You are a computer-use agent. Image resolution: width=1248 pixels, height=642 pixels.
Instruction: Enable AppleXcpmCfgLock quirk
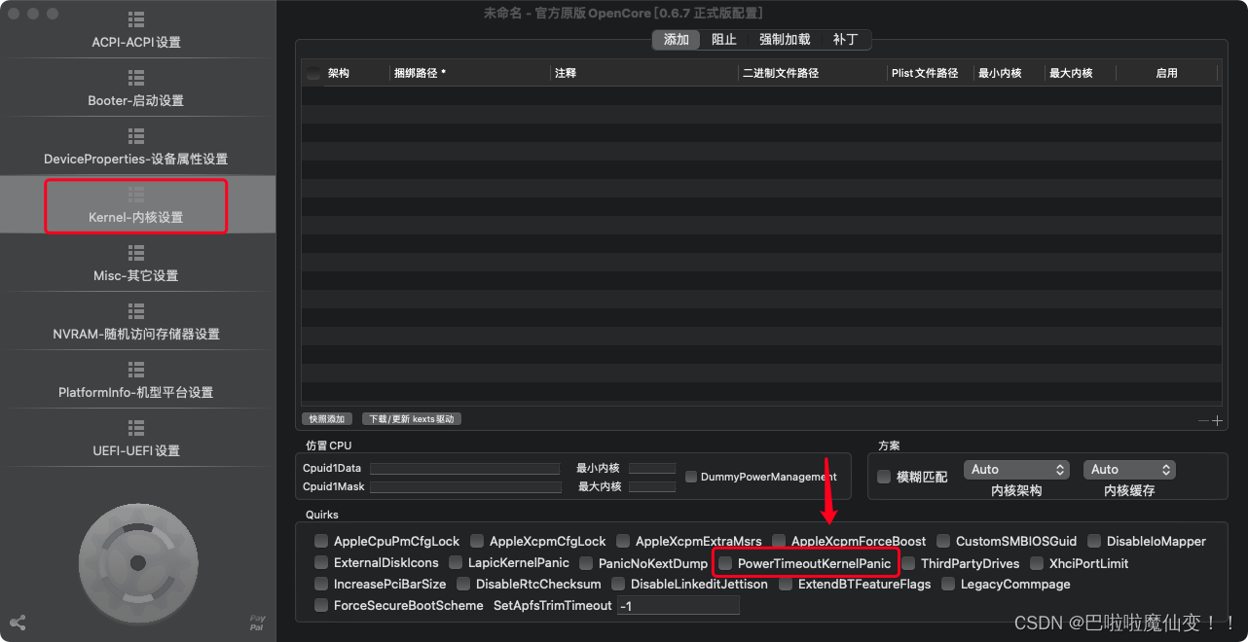click(x=477, y=541)
